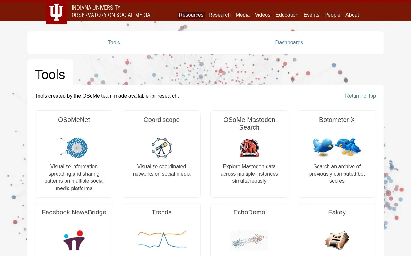
Task: Click the Coordiscope telescope icon
Action: (162, 148)
